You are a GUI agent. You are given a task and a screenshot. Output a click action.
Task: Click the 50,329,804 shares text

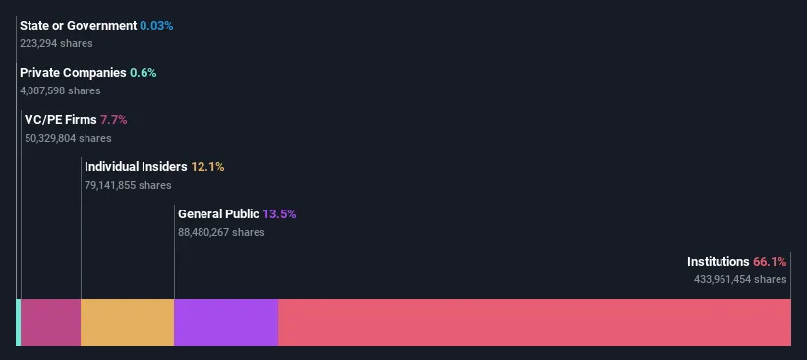pos(68,138)
